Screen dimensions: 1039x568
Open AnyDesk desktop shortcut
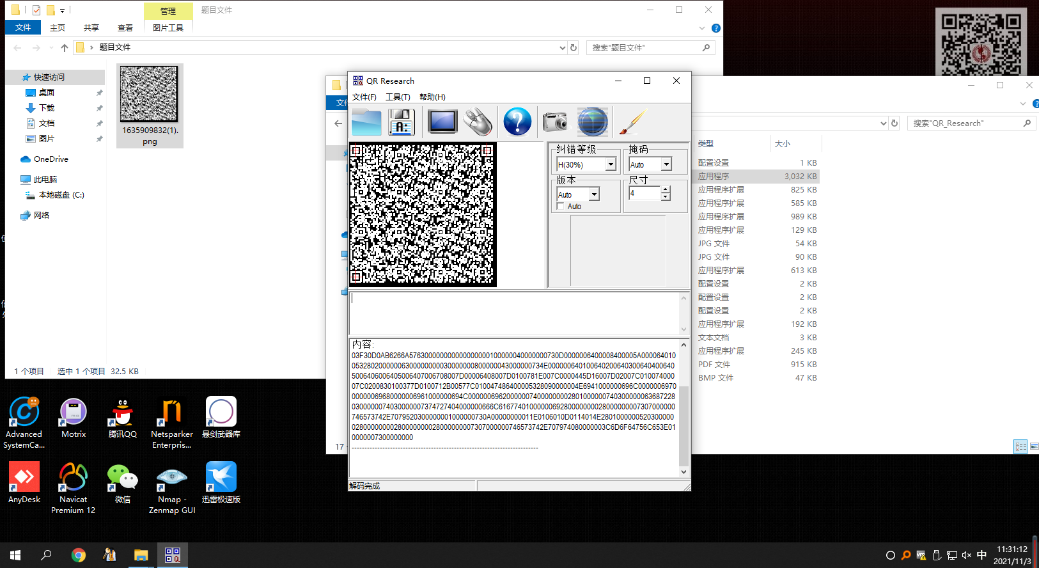click(x=24, y=483)
